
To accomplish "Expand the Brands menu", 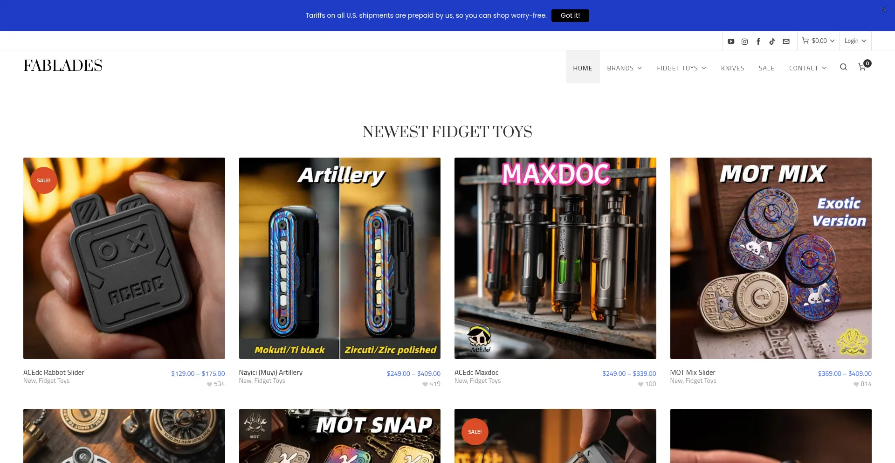I will [x=625, y=68].
